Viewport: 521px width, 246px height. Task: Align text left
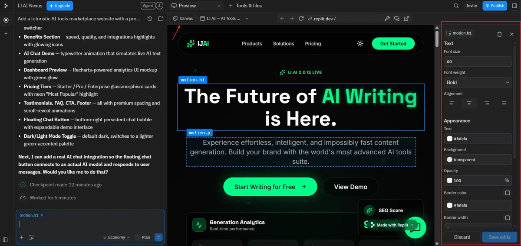pyautogui.click(x=452, y=104)
